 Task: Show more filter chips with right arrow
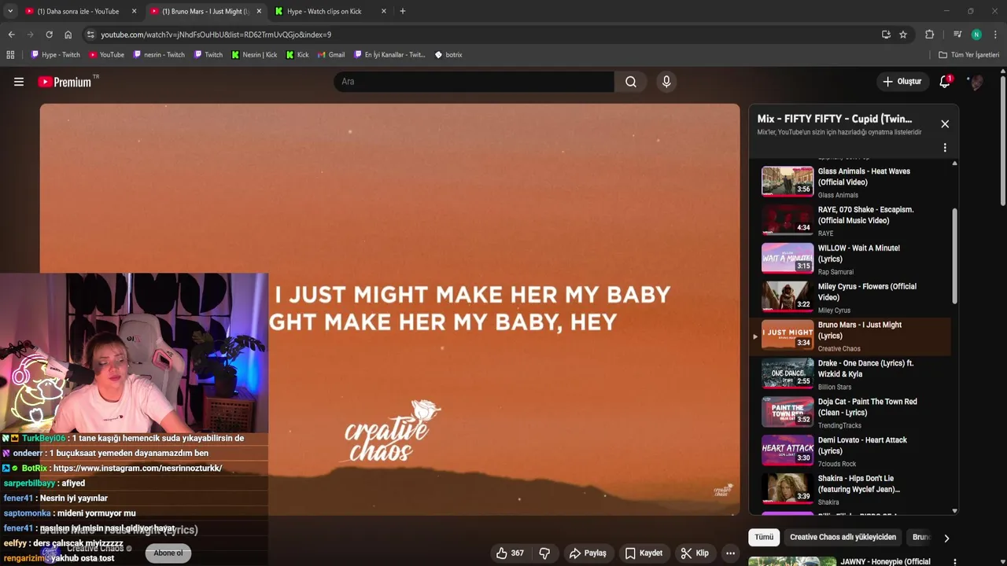(946, 538)
